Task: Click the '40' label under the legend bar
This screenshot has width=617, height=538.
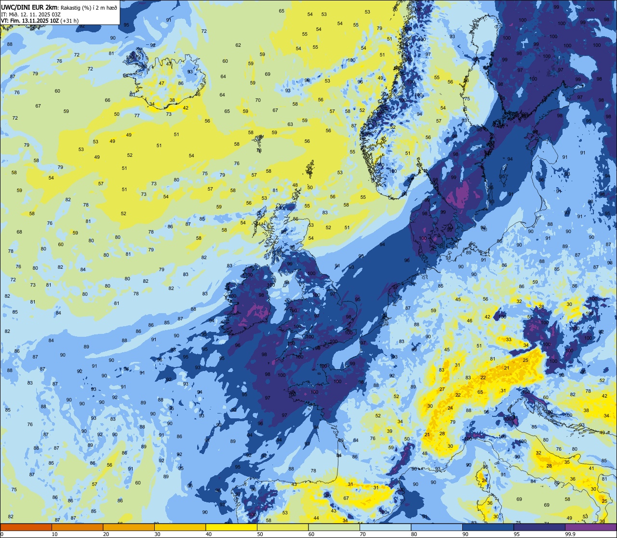Action: coord(209,534)
